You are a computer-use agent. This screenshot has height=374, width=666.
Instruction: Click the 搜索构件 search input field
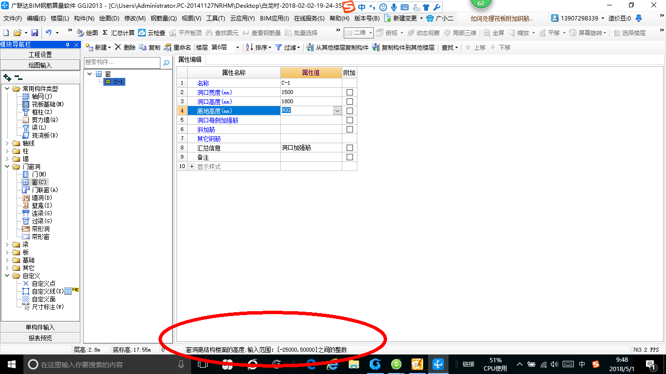[122, 62]
